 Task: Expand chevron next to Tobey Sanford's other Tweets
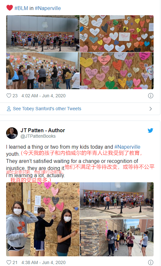pyautogui.click(x=151, y=109)
